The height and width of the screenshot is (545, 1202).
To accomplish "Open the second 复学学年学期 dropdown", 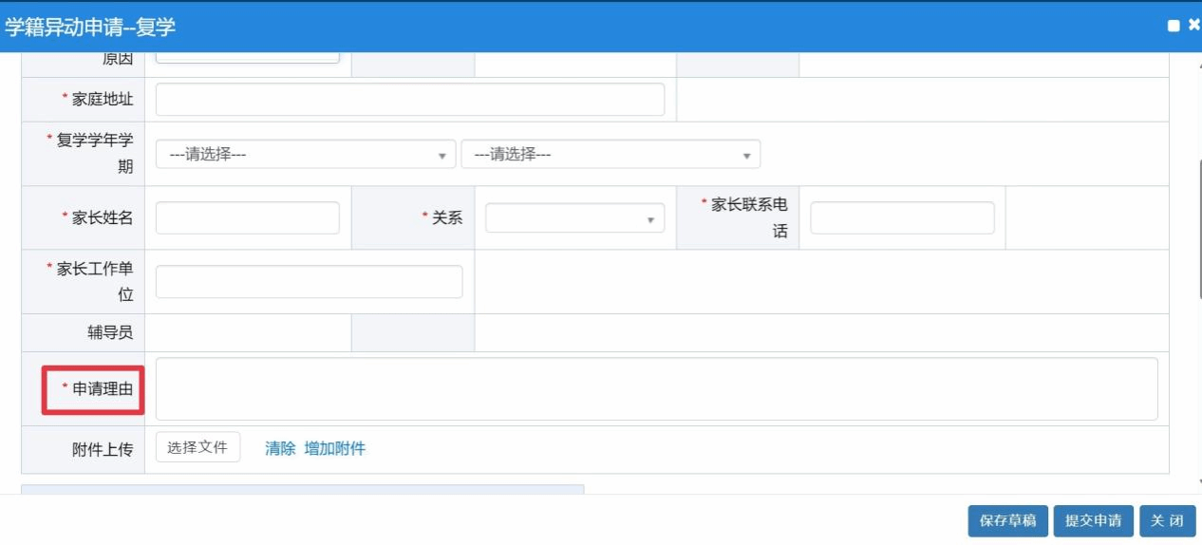I will tap(610, 155).
